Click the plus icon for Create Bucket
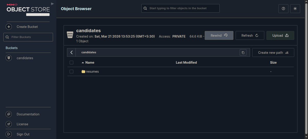The height and width of the screenshot is (139, 308). pyautogui.click(x=9, y=27)
